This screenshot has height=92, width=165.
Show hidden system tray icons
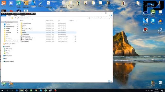[x=146, y=90]
